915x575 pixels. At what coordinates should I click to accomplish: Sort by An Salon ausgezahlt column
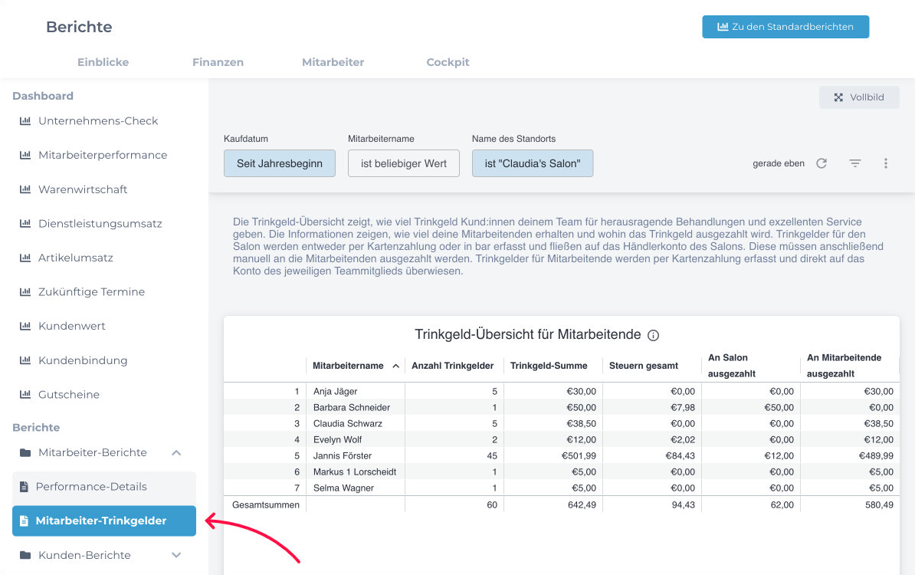tap(732, 366)
